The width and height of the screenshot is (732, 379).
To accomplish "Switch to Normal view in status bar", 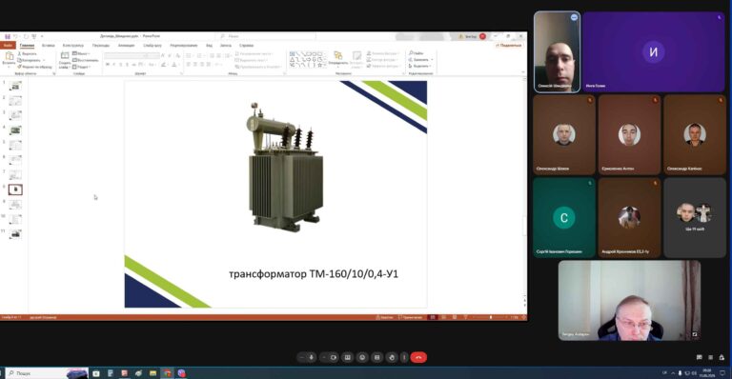I will tap(433, 317).
